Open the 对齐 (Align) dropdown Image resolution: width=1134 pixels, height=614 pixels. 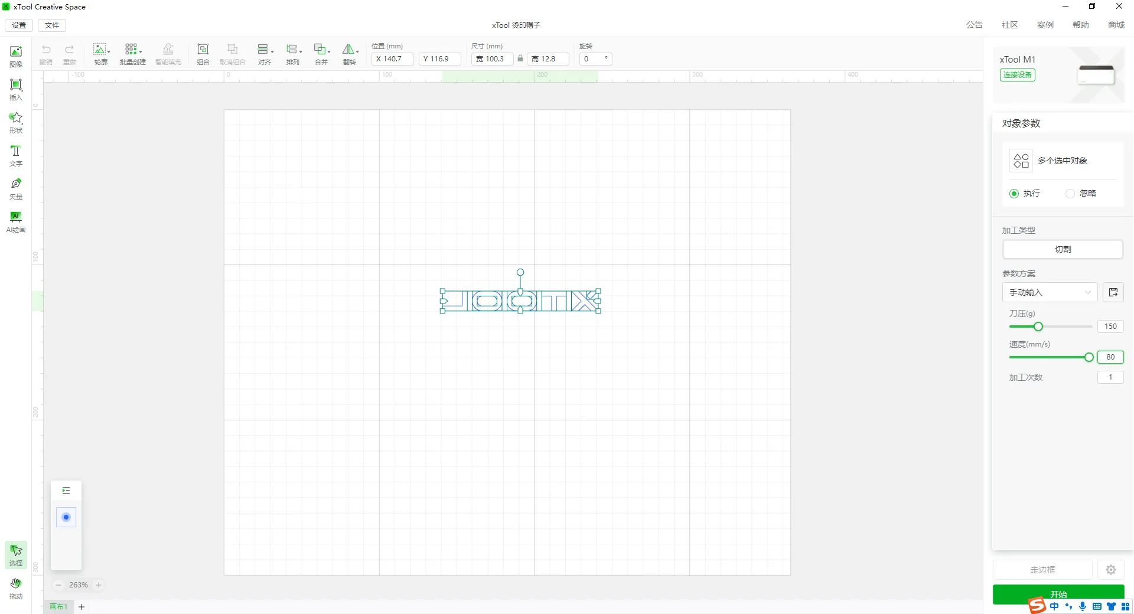click(265, 54)
